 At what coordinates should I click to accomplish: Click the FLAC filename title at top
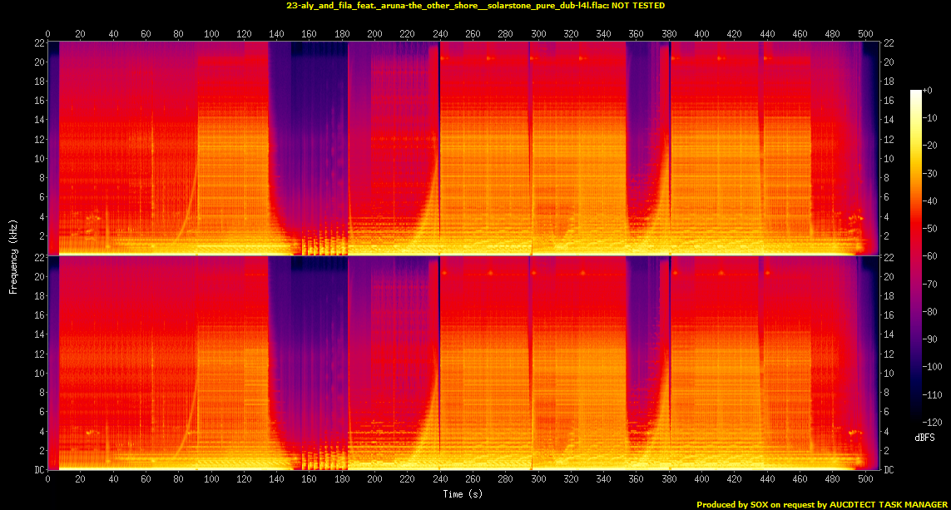(475, 6)
